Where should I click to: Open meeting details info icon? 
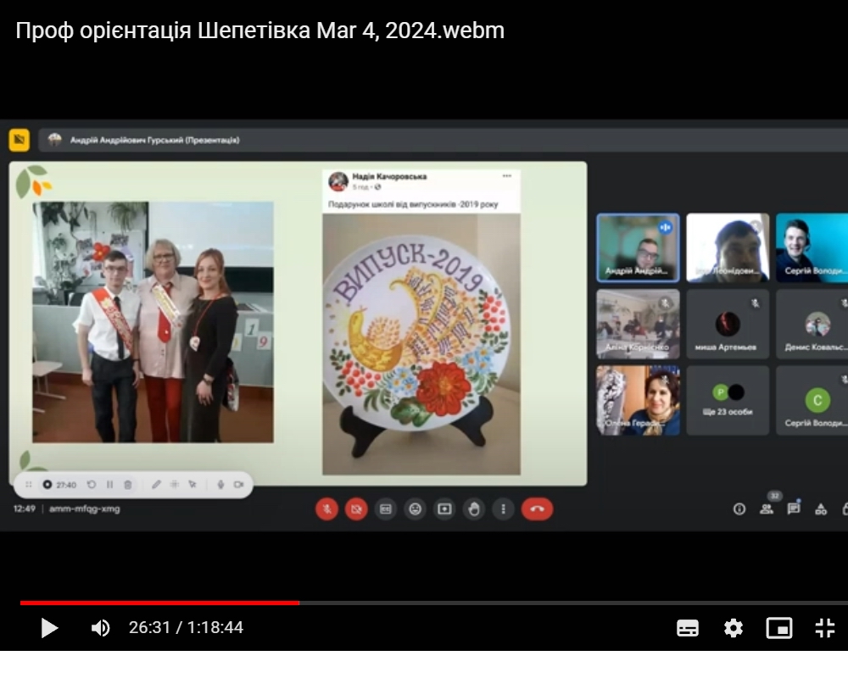tap(739, 508)
